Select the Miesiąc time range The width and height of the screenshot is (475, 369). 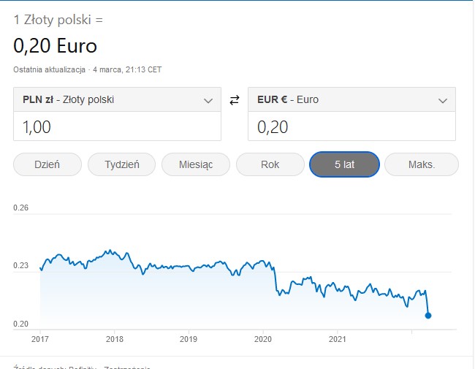coord(196,164)
